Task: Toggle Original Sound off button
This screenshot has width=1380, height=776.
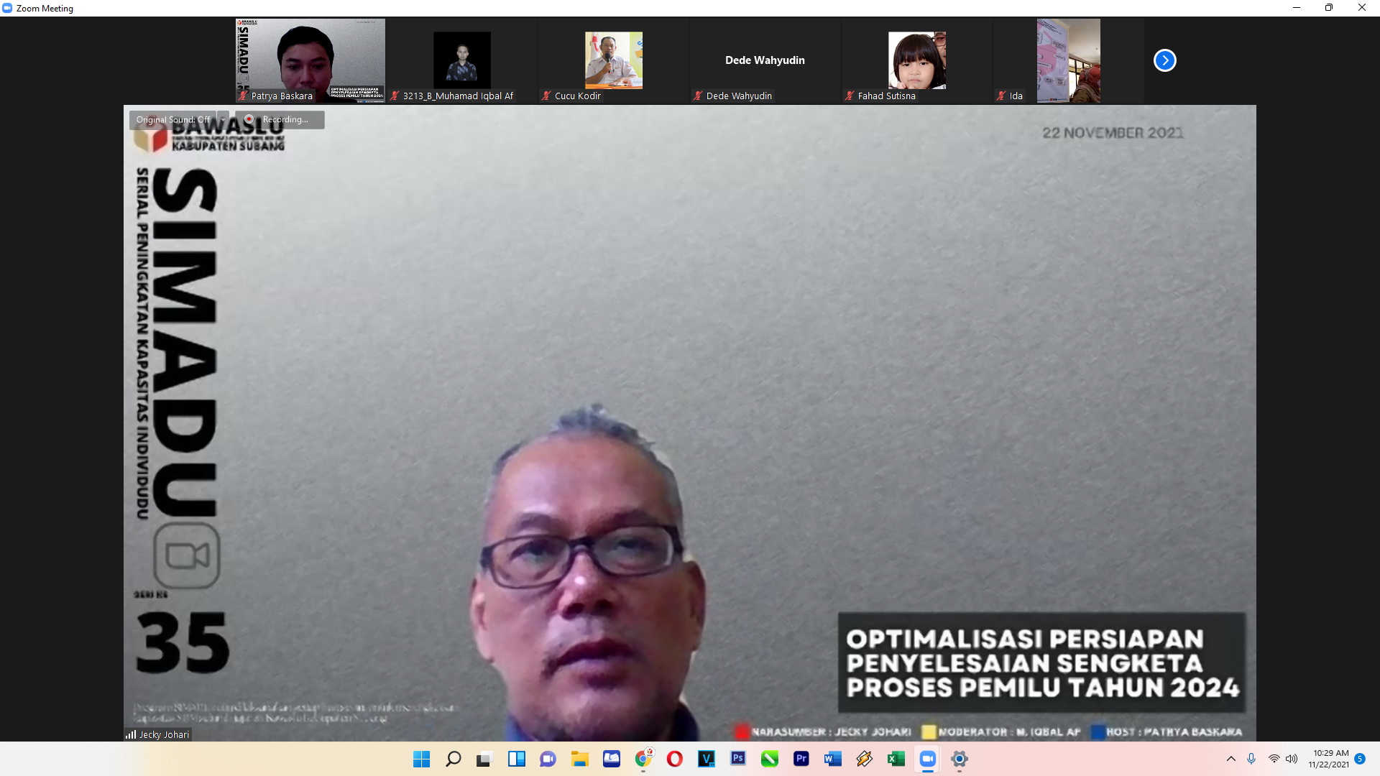Action: pos(172,119)
